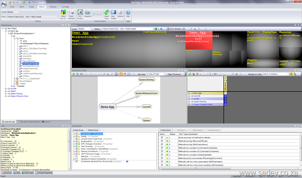Click the System.Drawing node in Dependency Graph

[147, 80]
